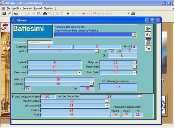The width and height of the screenshot is (174, 128).
Task: Click the calendar notebook icon at left
Action: point(5,27)
